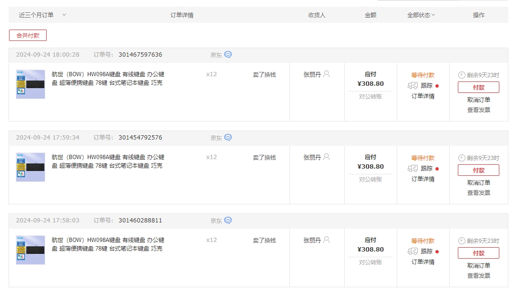Click delivery truck tracking icon in first order
This screenshot has height=292, width=516.
coord(413,86)
